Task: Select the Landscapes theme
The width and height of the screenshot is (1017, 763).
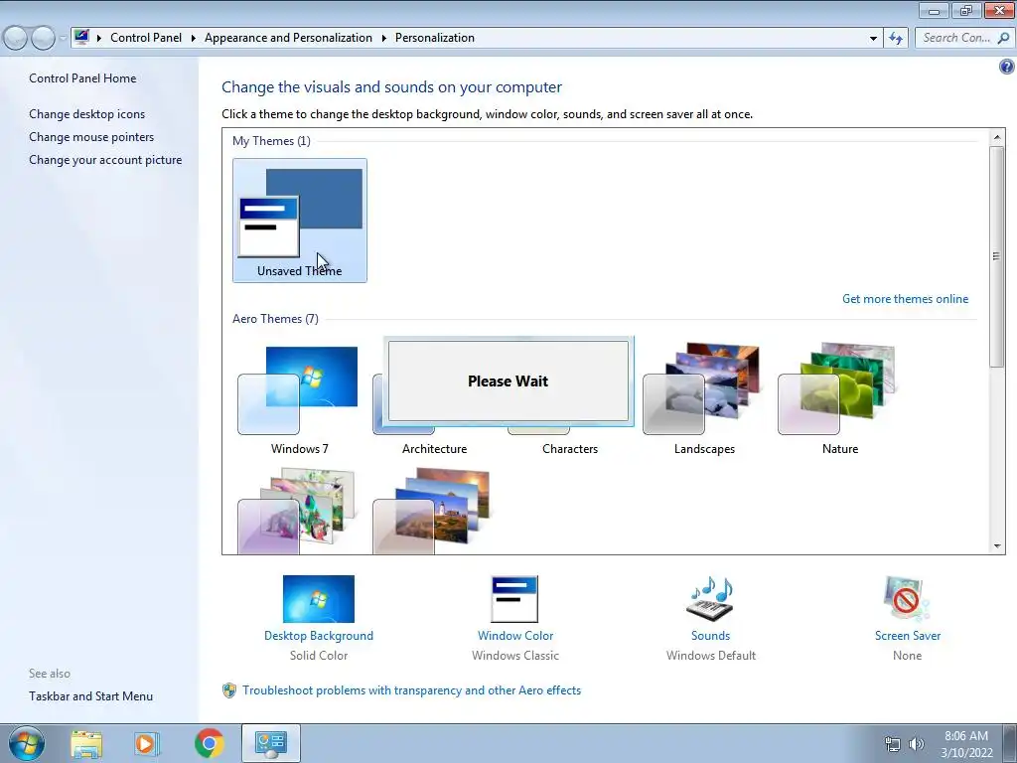Action: 704,399
